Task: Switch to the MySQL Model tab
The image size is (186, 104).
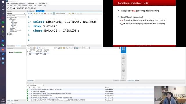Action: click(31, 3)
